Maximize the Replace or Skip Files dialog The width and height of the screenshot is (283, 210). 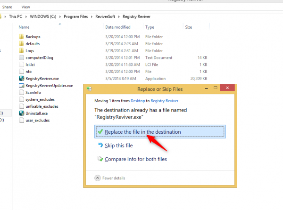click(216, 88)
